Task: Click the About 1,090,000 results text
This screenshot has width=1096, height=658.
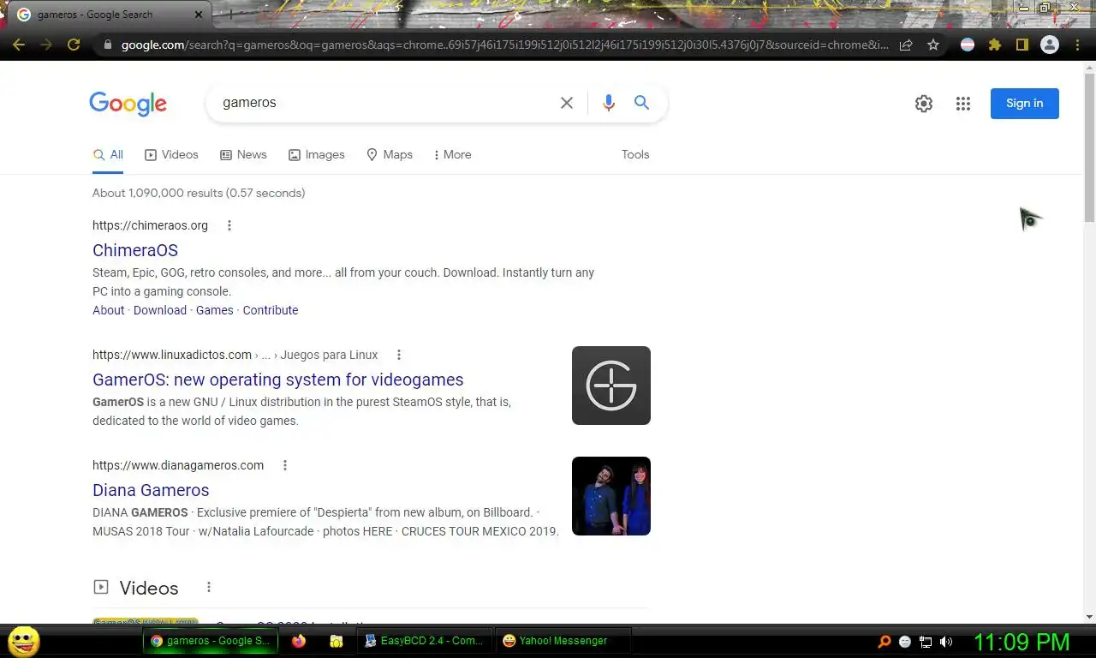Action: (199, 193)
